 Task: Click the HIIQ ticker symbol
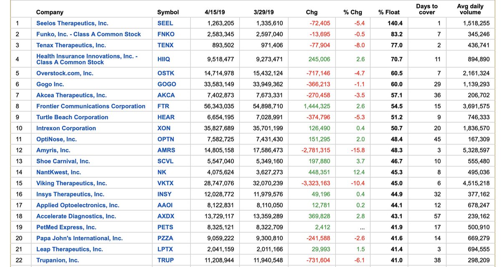pos(164,59)
